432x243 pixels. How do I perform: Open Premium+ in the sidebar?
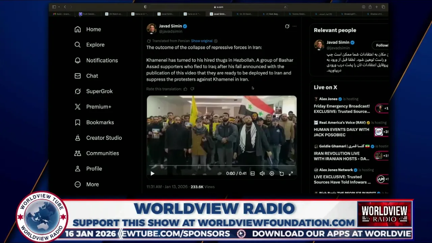(x=93, y=107)
